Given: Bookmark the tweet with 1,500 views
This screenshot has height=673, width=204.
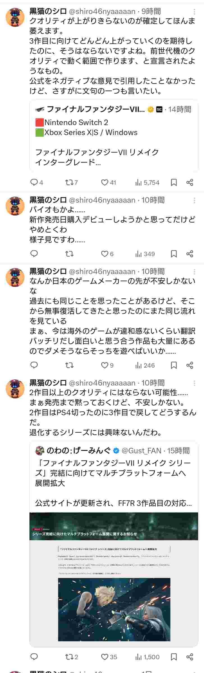Looking at the screenshot, I should (174, 657).
